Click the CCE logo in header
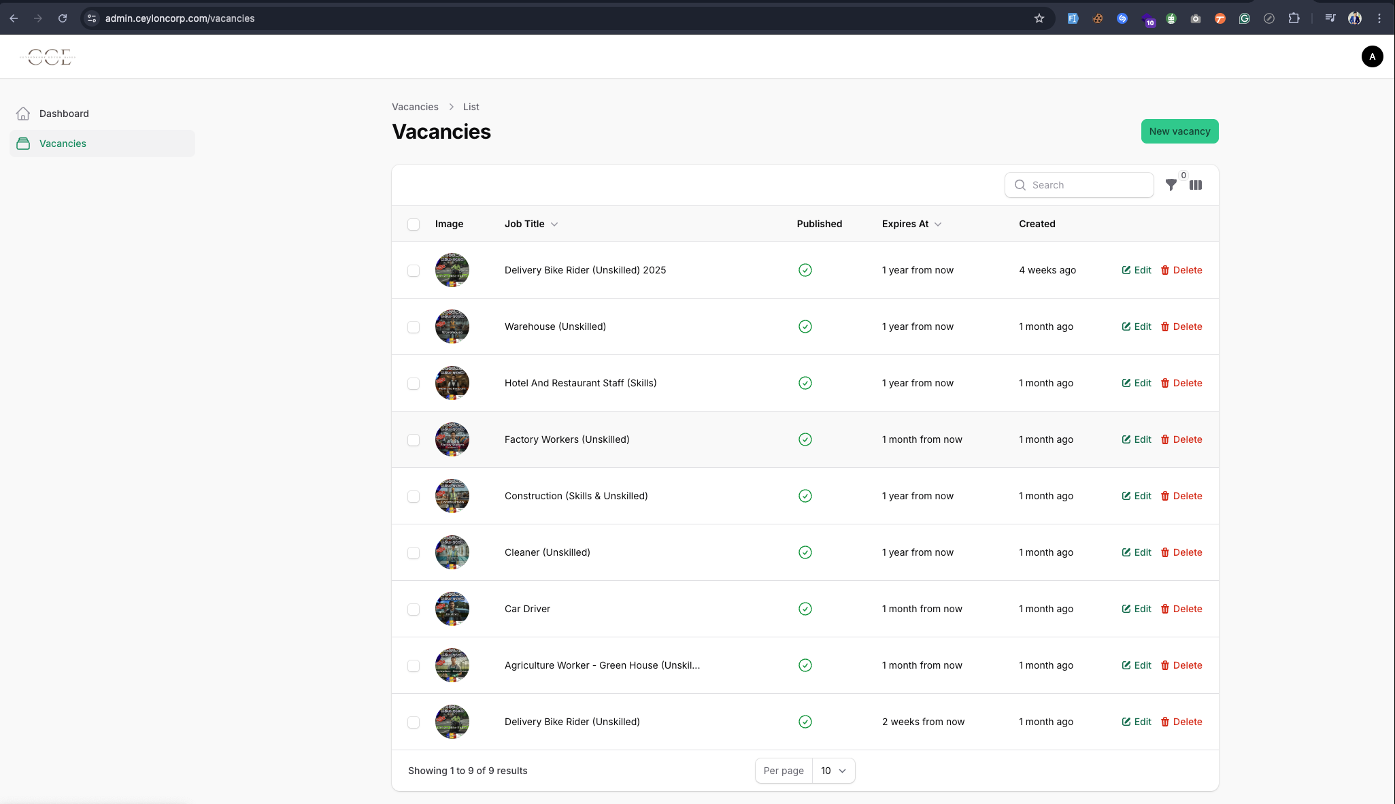Viewport: 1395px width, 804px height. [49, 57]
